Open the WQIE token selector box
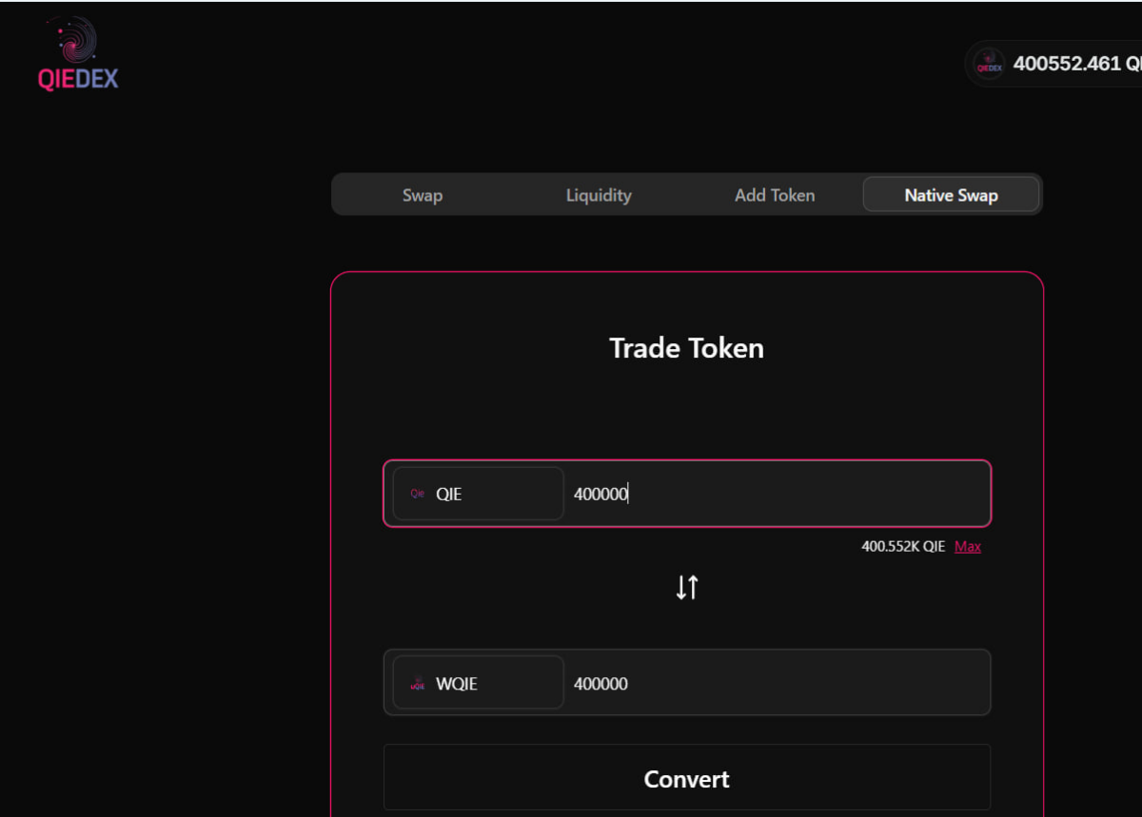 (478, 683)
